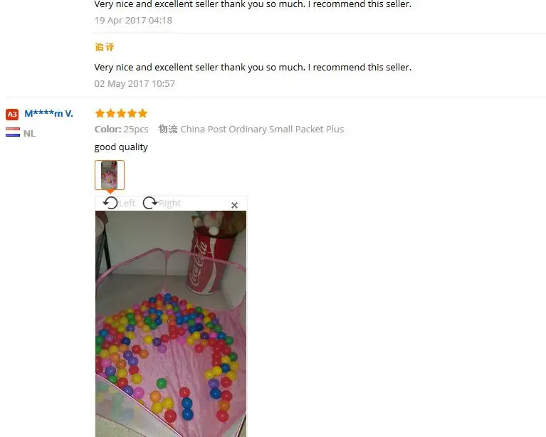Screen dimensions: 546x437
Task: Click the Right rotate label
Action: tap(170, 203)
